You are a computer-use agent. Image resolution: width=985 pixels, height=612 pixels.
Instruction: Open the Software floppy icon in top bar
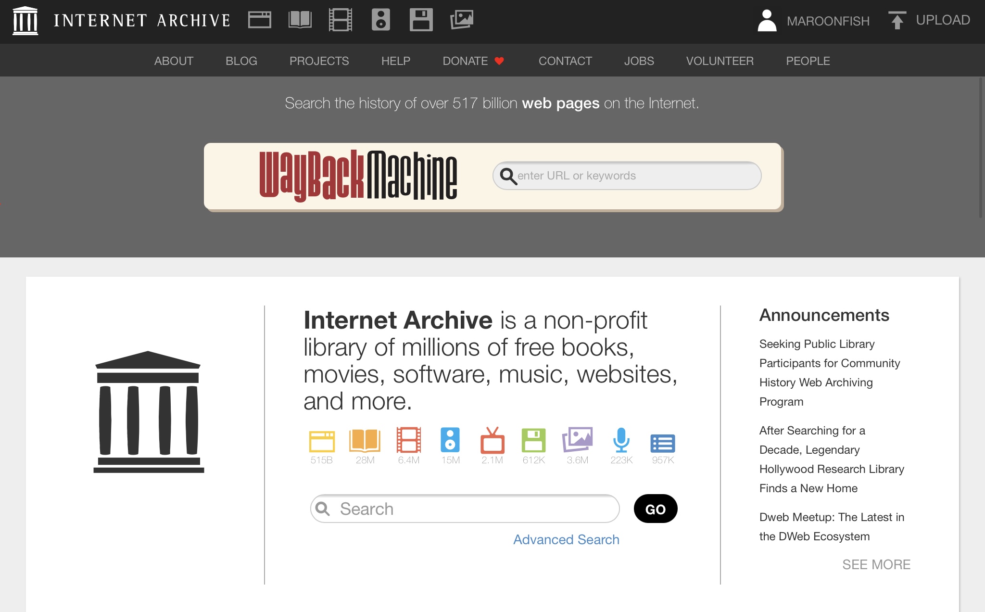[421, 20]
